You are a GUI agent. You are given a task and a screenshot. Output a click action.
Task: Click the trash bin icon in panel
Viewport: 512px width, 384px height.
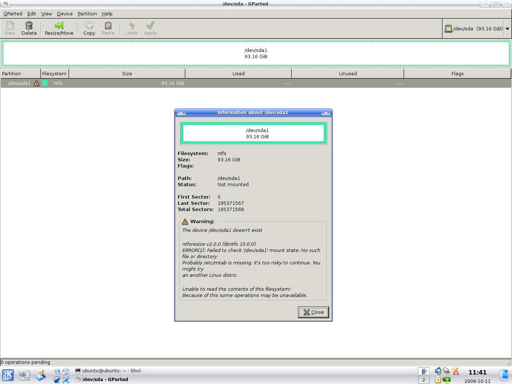click(504, 376)
